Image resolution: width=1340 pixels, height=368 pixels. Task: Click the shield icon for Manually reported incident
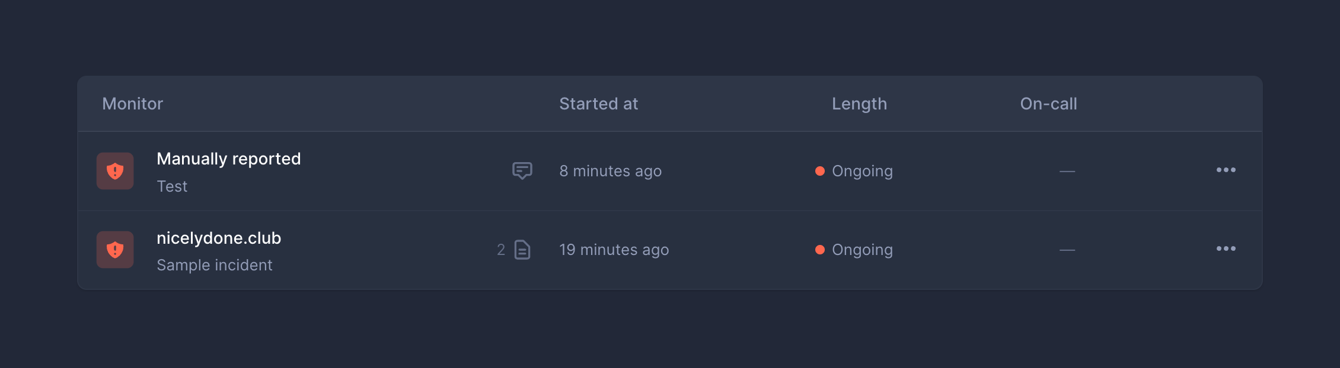115,171
